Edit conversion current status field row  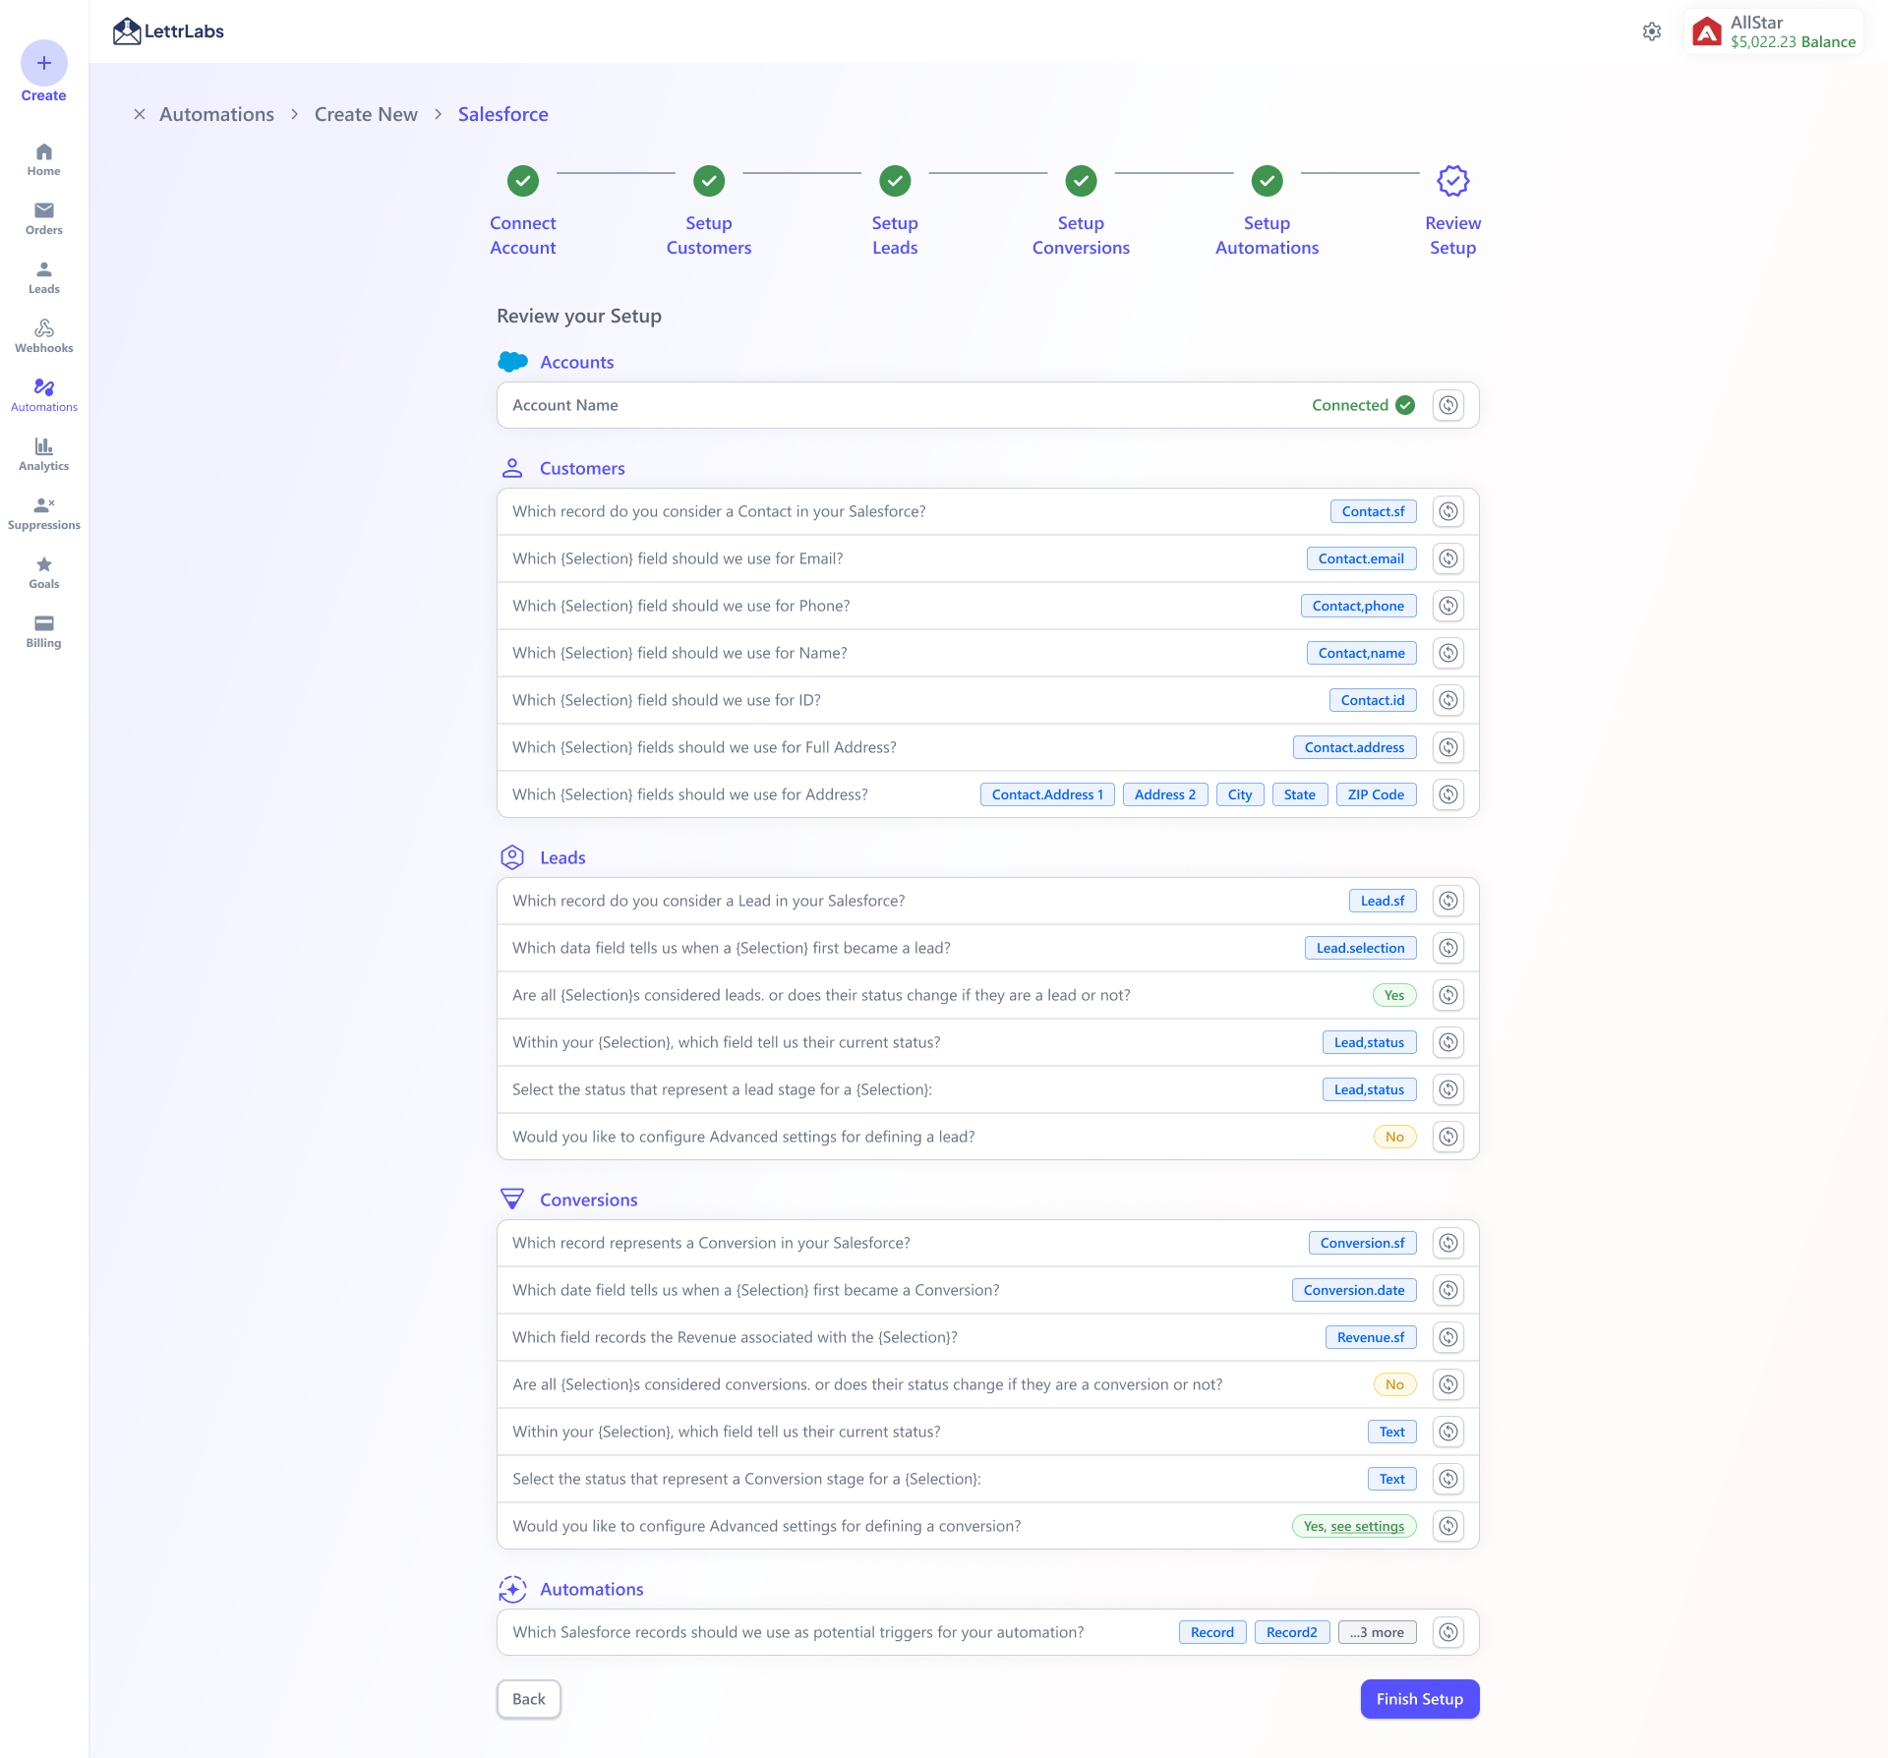click(1448, 1432)
